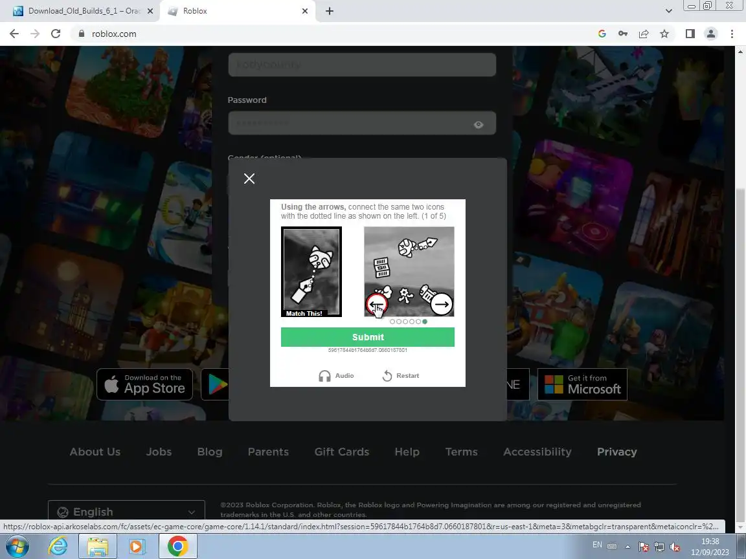The width and height of the screenshot is (746, 559).
Task: Restart the captcha challenge
Action: click(401, 375)
